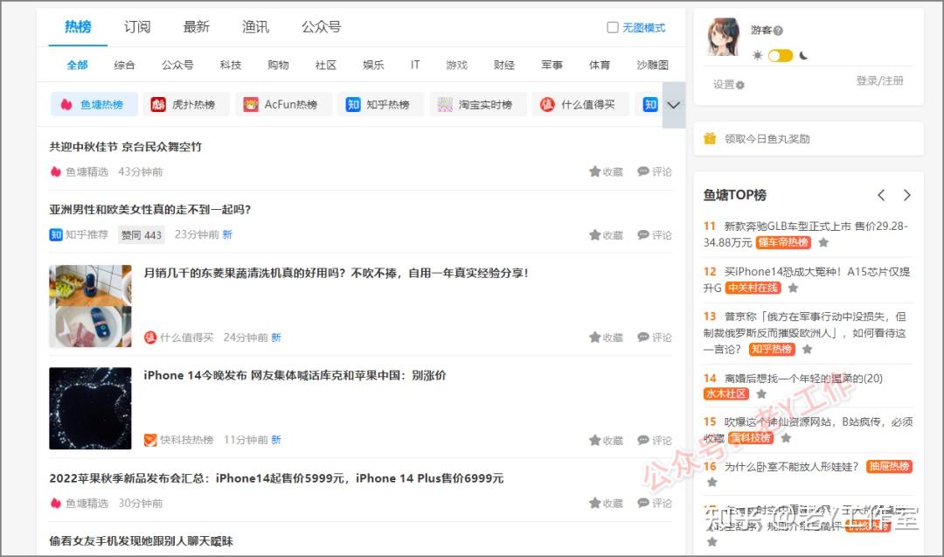The image size is (944, 557).
Task: Open TOP item 为什么卧室不能放人形娃娃
Action: click(x=791, y=467)
